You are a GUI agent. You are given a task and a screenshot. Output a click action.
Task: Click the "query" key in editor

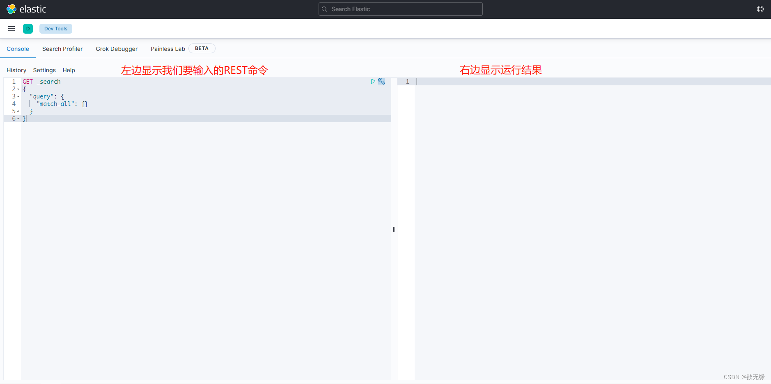pyautogui.click(x=41, y=96)
